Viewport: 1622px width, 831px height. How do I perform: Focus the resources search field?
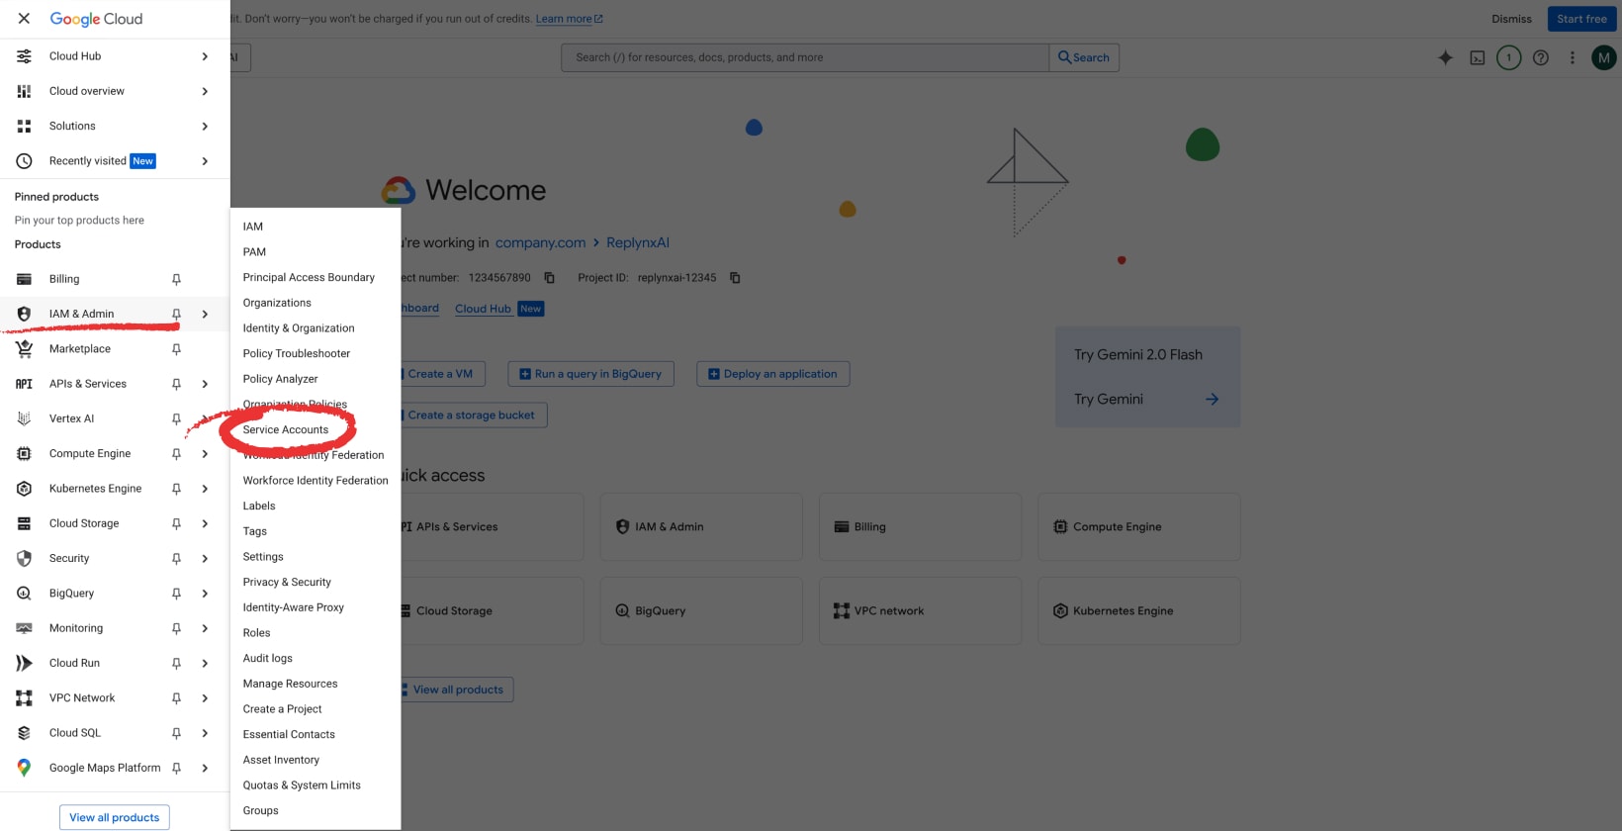pos(805,57)
